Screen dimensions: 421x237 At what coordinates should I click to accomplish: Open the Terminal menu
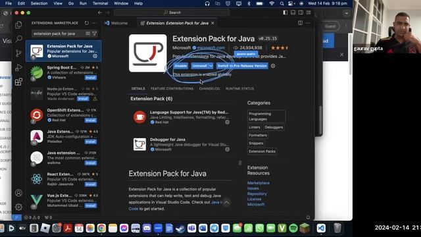(100, 3)
